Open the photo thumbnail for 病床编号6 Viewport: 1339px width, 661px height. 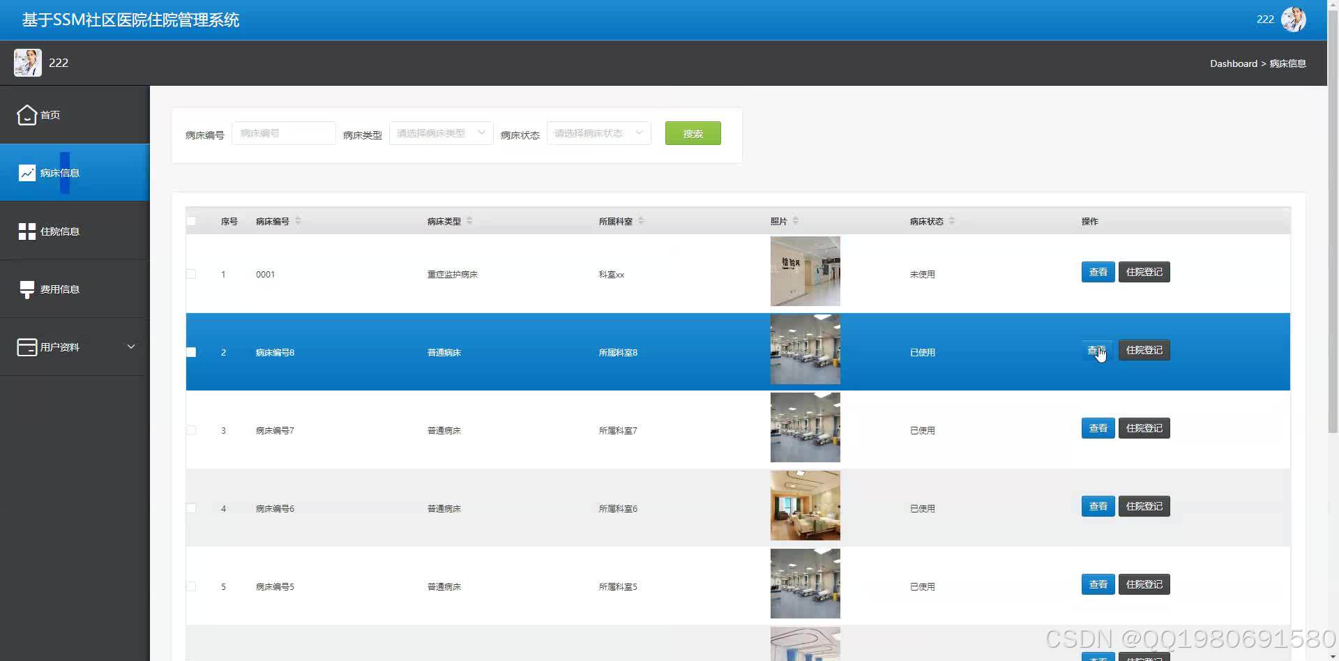coord(805,506)
